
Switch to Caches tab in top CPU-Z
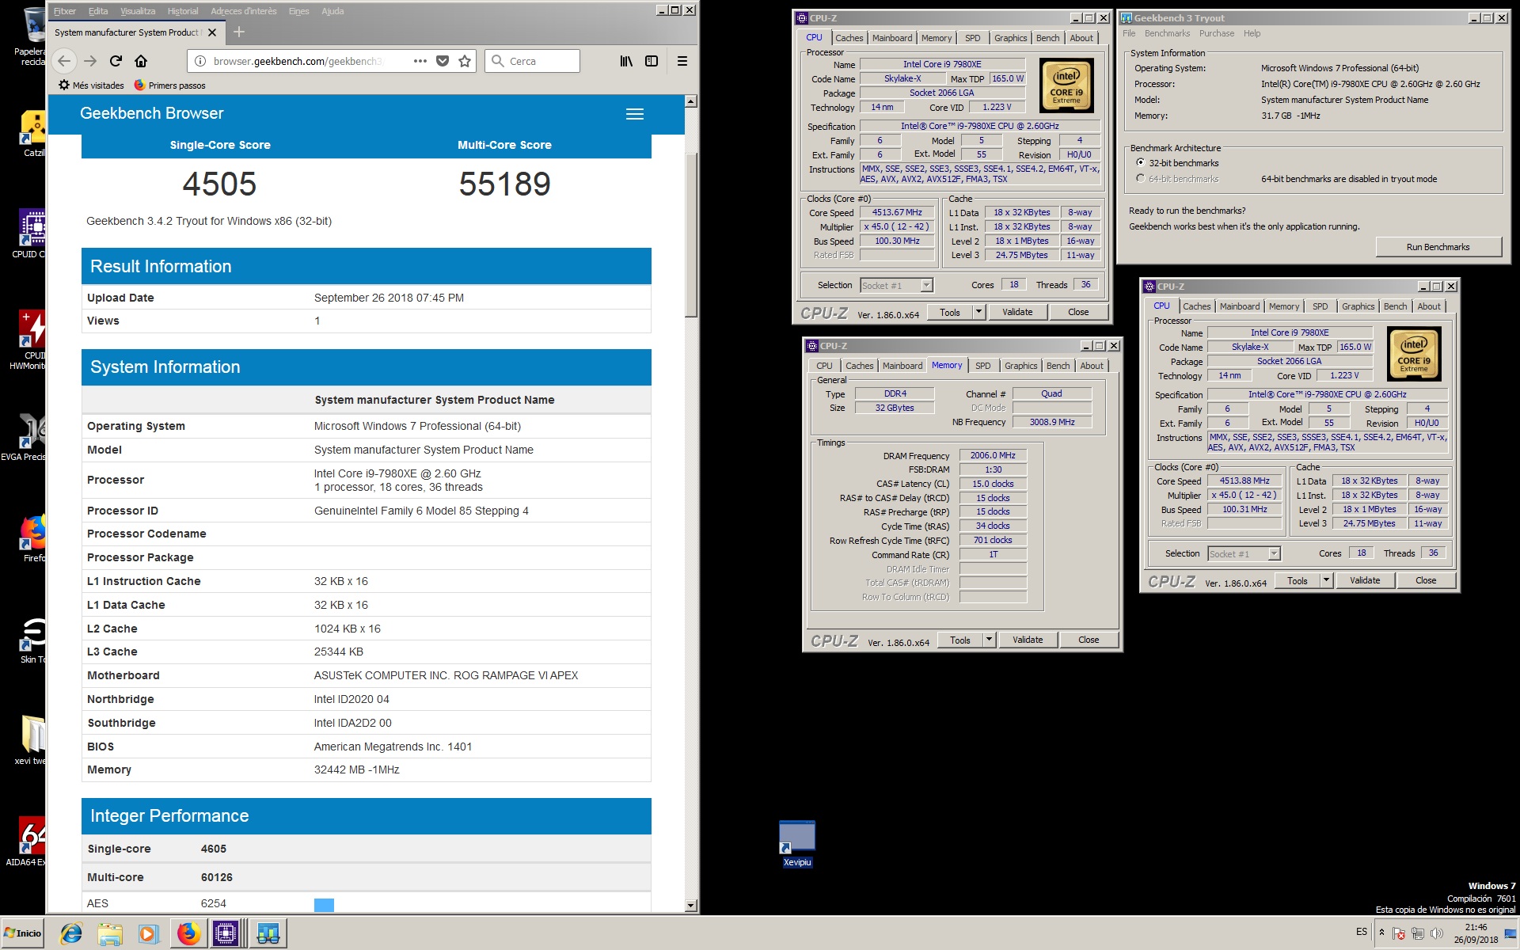point(849,38)
